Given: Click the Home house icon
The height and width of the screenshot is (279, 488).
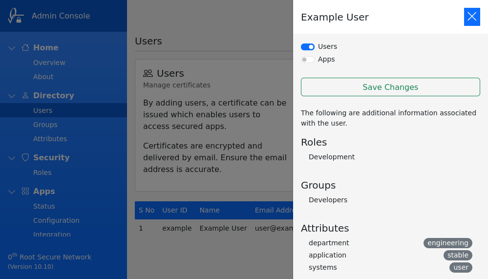Looking at the screenshot, I should click(x=25, y=47).
